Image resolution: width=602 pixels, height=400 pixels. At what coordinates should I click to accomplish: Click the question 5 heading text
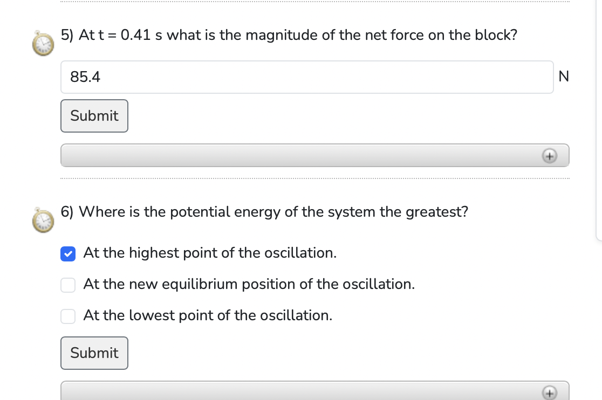click(289, 35)
